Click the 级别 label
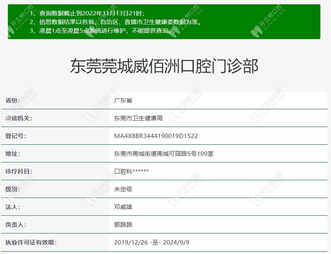This screenshot has height=254, width=331. pyautogui.click(x=13, y=189)
